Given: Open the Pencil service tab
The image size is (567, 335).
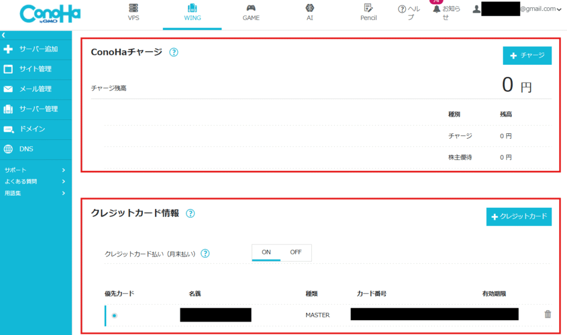Looking at the screenshot, I should (368, 13).
